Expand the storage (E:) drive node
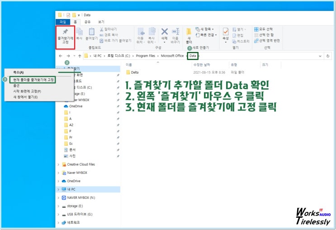 [x=58, y=206]
